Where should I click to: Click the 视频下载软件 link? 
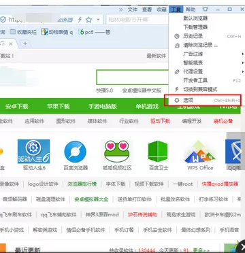tap(149, 184)
